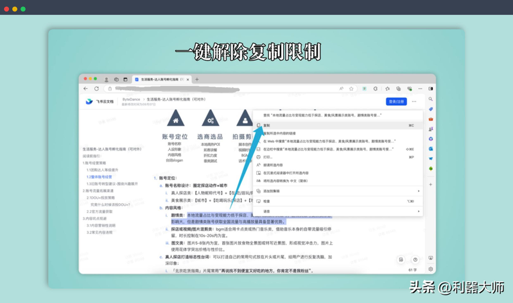Expand the 添加到集锦 submenu
The image size is (513, 303).
338,191
